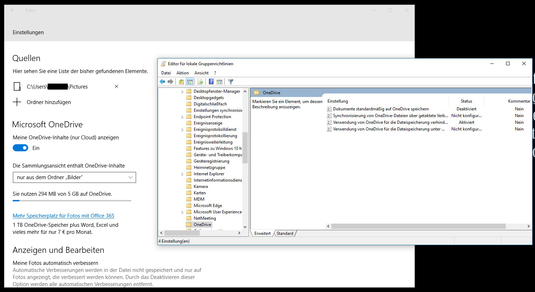Click the settings list right scroll arrow

(528, 226)
